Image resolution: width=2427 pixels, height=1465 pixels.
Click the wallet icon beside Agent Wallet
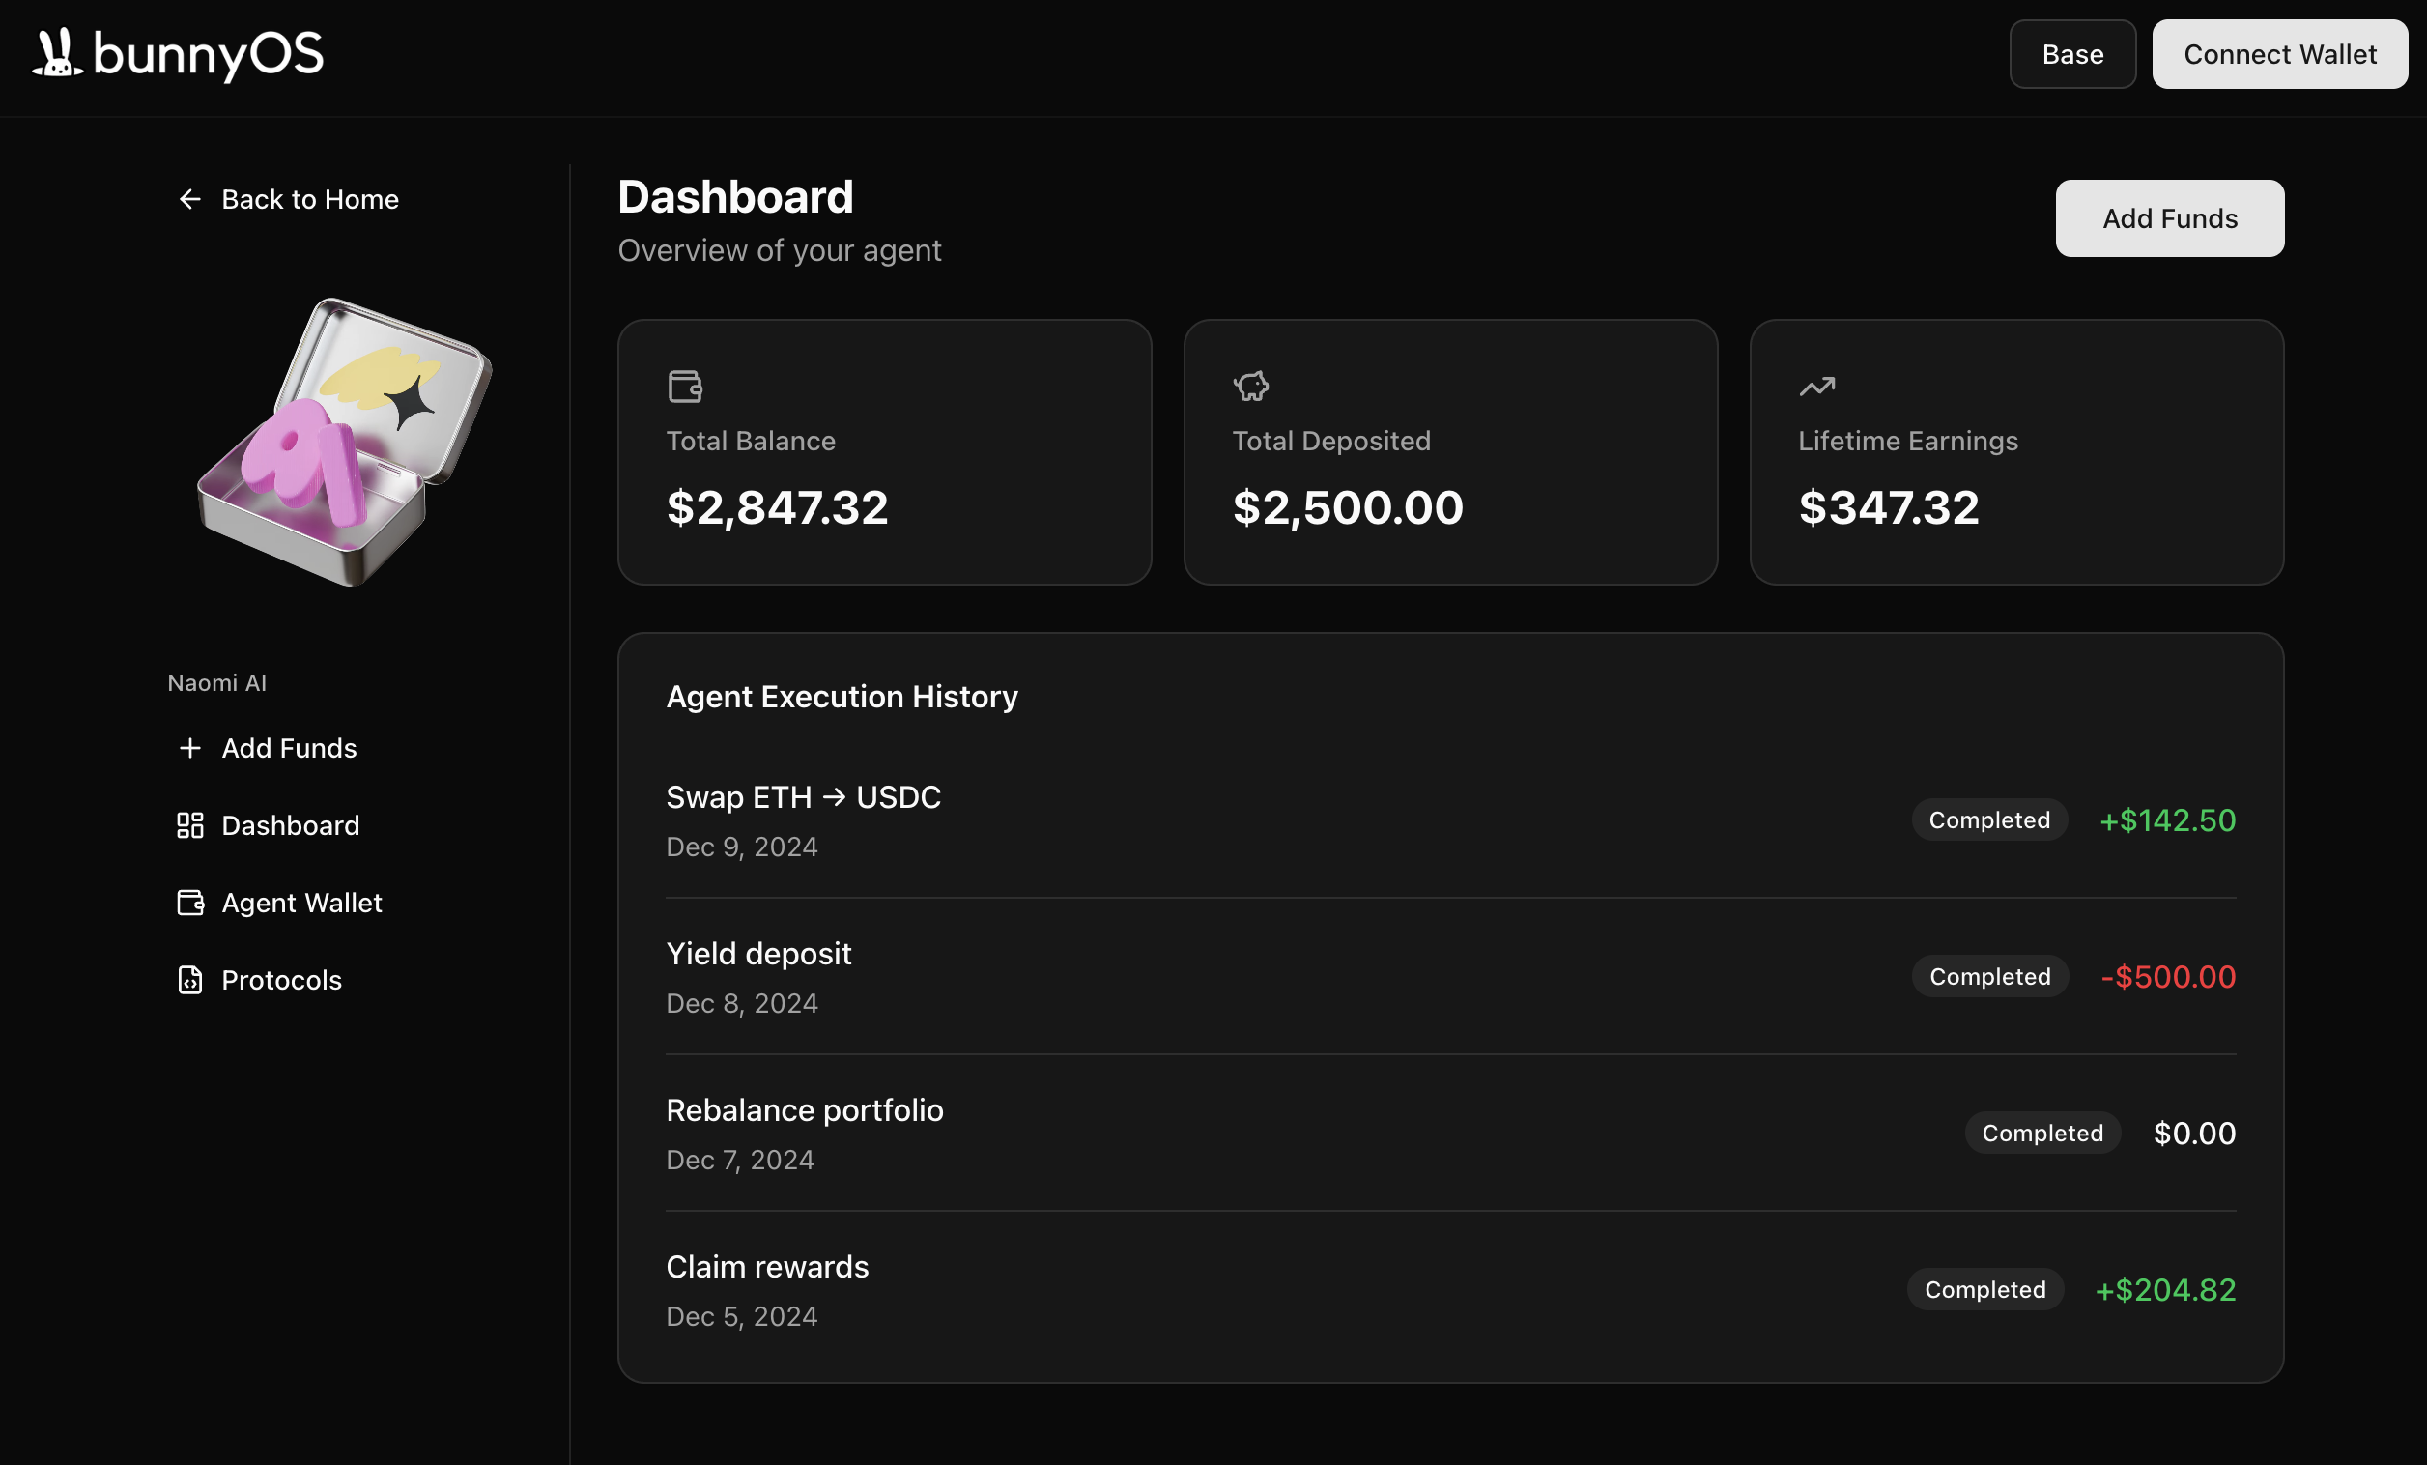click(189, 903)
